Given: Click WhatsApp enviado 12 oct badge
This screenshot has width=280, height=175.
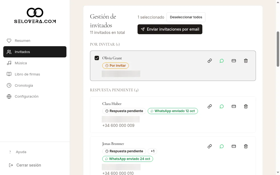Looking at the screenshot, I should pos(173,111).
